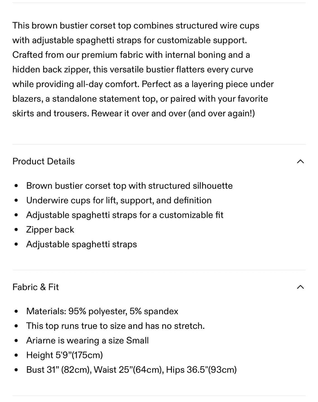Click the 'premium fabric with internal boning' line
The height and width of the screenshot is (402, 318).
click(131, 55)
